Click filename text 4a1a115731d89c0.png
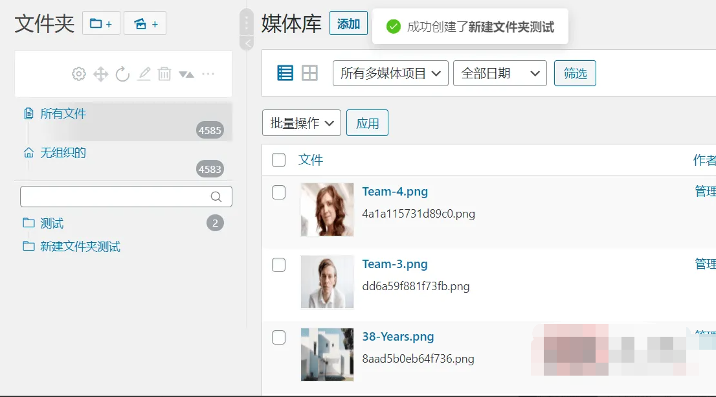The width and height of the screenshot is (716, 397). (419, 214)
